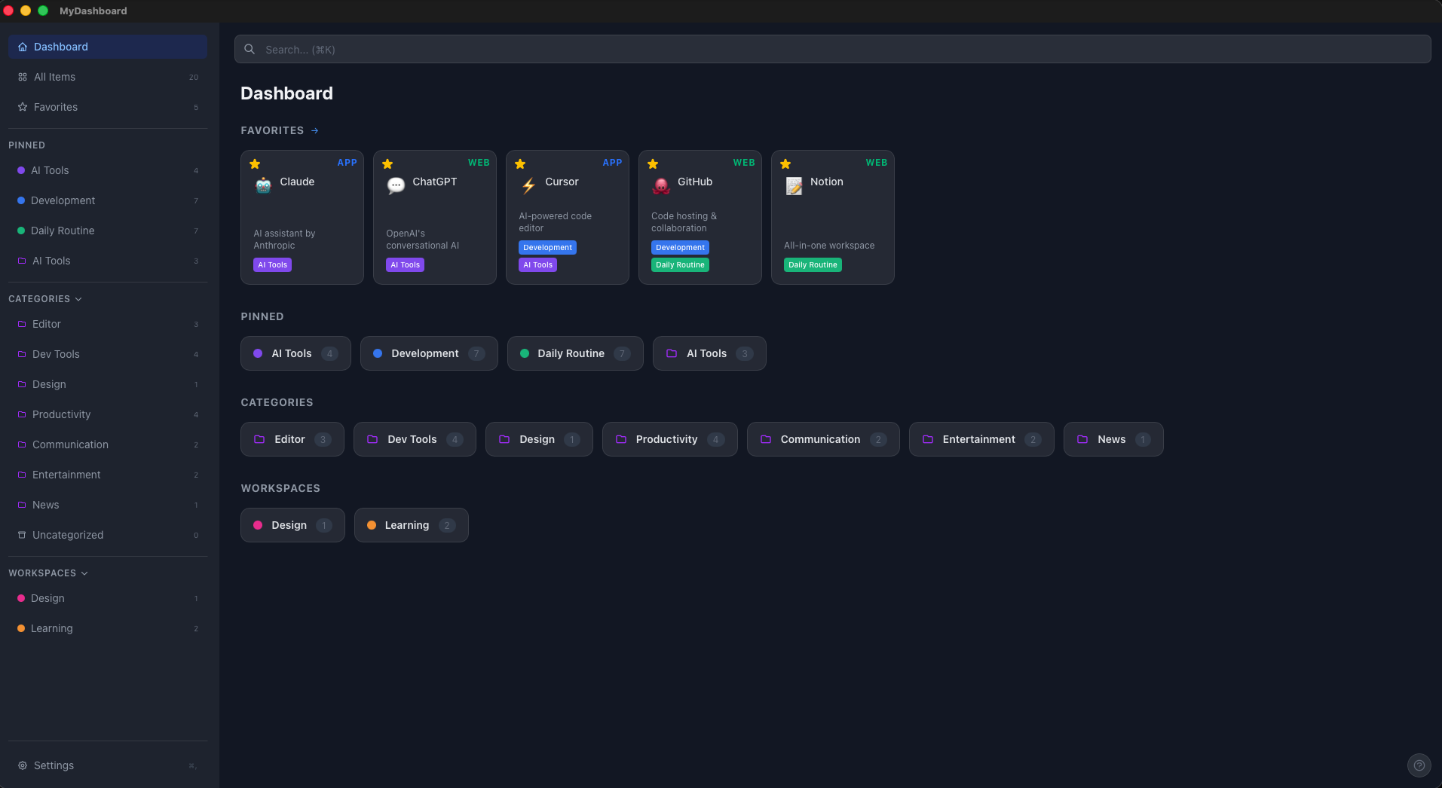Click the GitHub octopus icon
This screenshot has width=1442, height=788.
661,185
